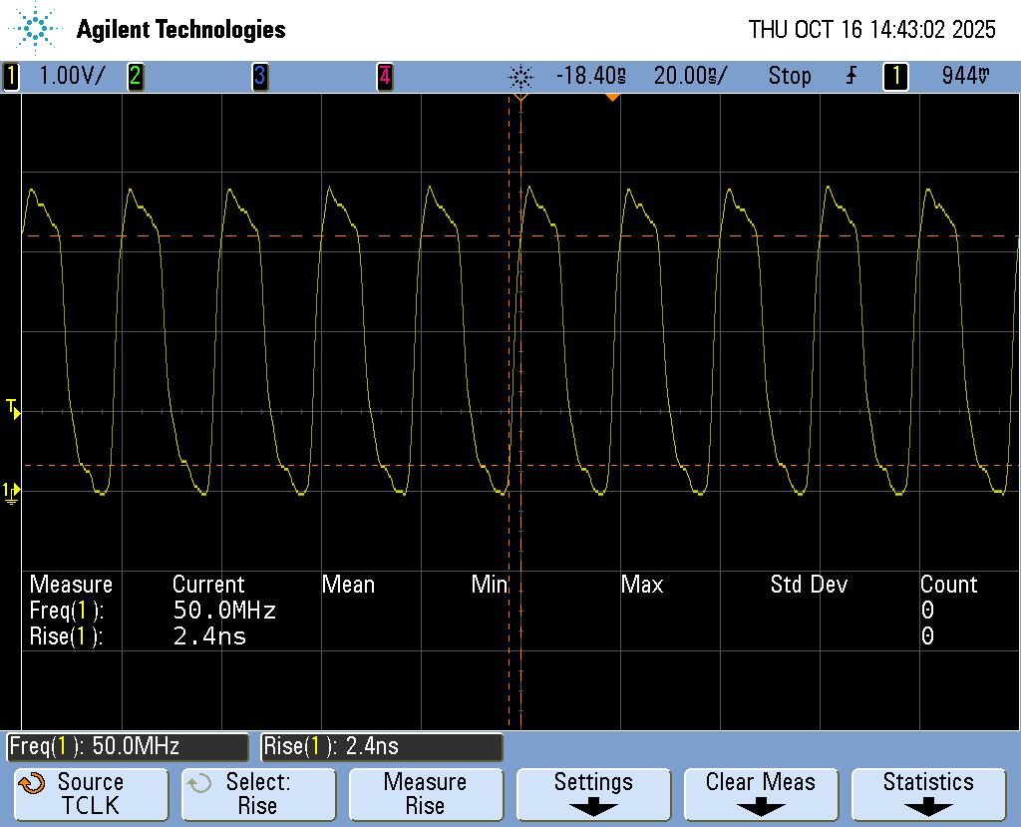
Task: Select the yellow channel 1 indicator
Action: click(11, 76)
